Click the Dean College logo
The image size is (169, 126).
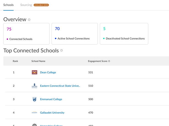pos(34,72)
